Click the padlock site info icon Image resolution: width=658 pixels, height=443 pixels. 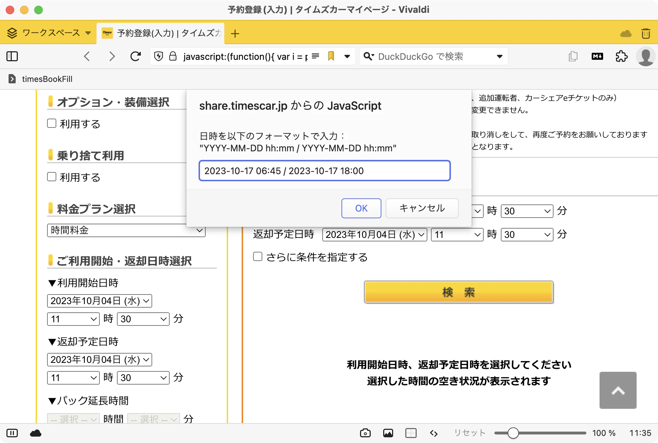(173, 56)
